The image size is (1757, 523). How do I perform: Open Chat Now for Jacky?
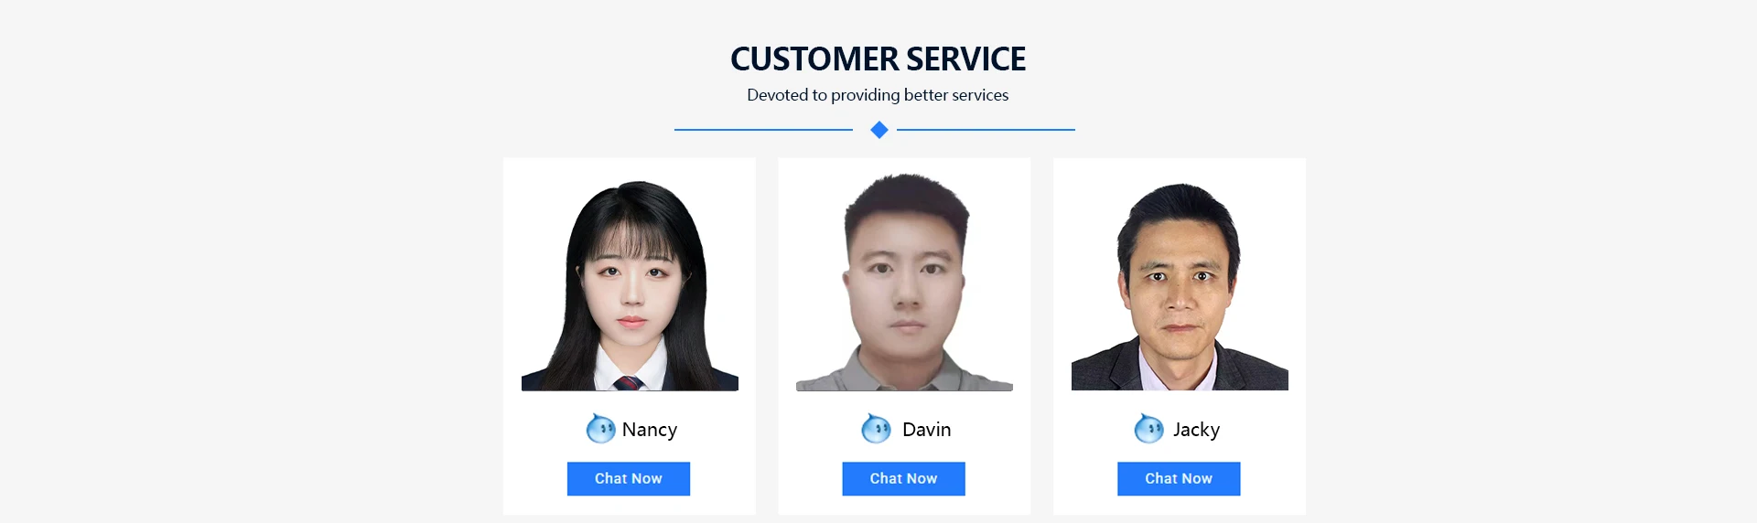[x=1179, y=479]
